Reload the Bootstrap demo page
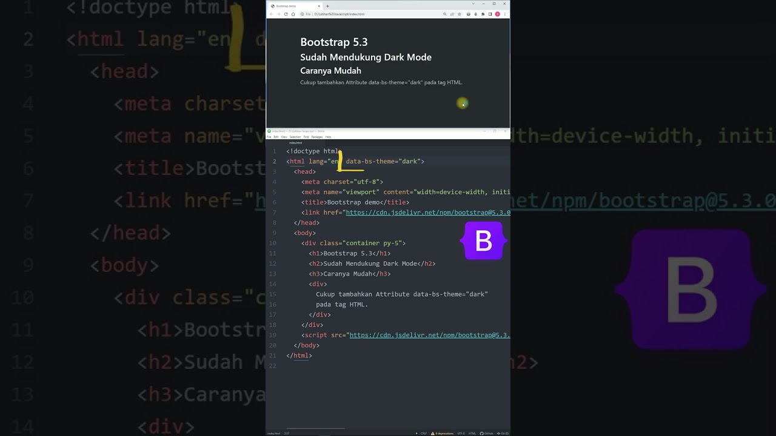Viewport: 776px width, 436px height. 286,14
